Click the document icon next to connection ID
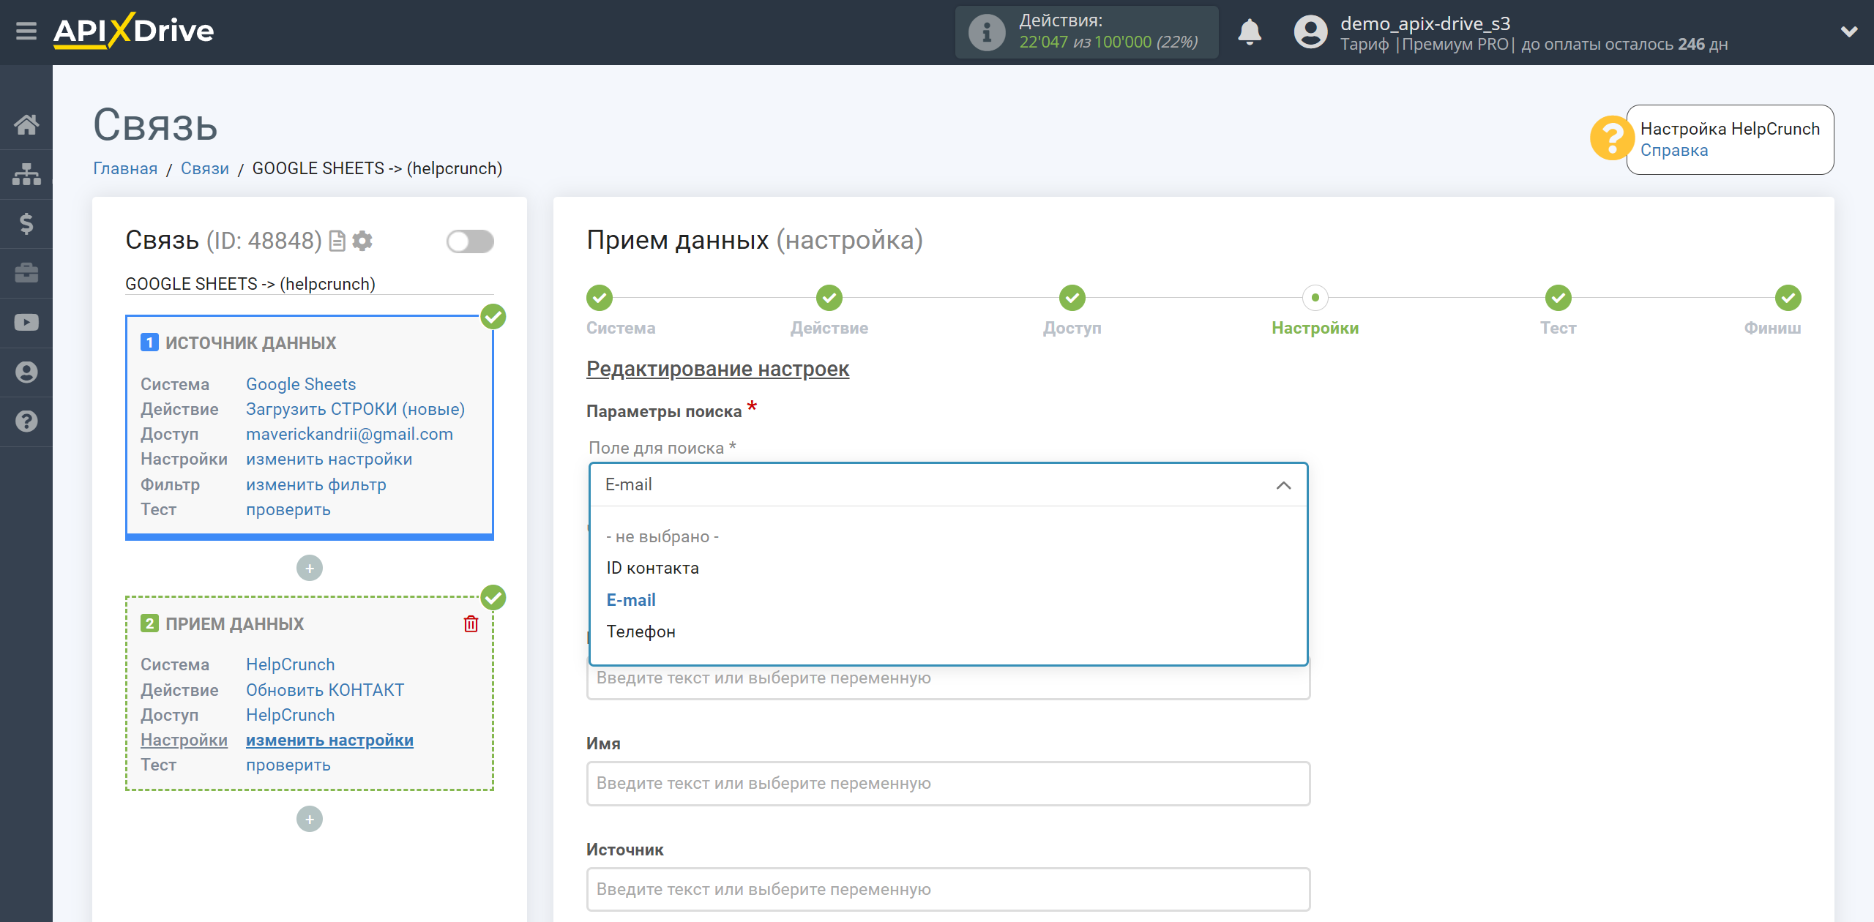Screen dimensions: 1874x922 point(337,241)
